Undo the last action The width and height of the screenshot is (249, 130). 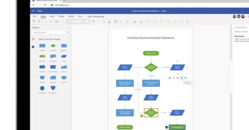(x=34, y=21)
